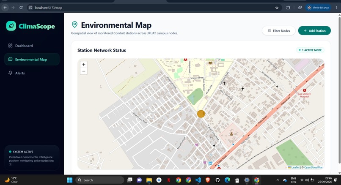Open the browser extensions menu

coord(288,8)
